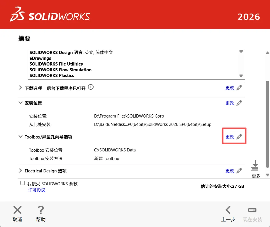
Task: Click the 从此处安装 Setup path
Action: [x=153, y=124]
